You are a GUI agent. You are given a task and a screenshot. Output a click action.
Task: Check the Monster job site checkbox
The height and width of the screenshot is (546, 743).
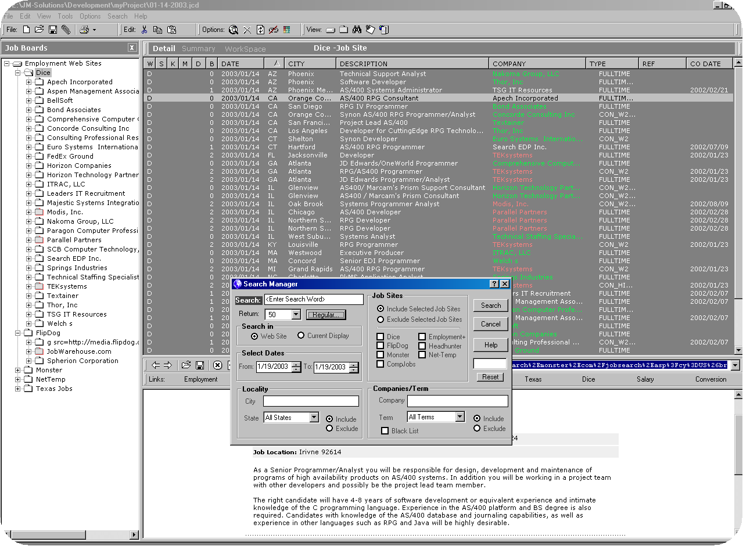[381, 355]
